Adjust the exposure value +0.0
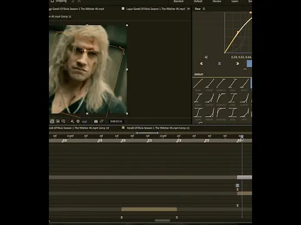The image size is (301, 225). (84, 121)
